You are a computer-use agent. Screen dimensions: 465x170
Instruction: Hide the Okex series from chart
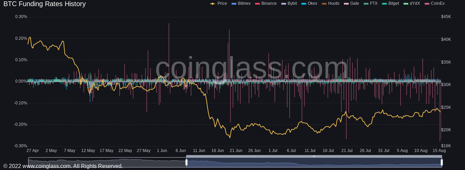click(x=309, y=3)
